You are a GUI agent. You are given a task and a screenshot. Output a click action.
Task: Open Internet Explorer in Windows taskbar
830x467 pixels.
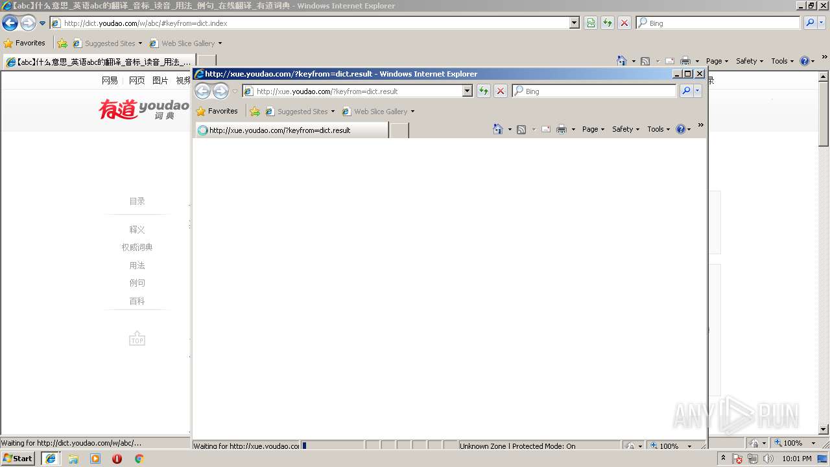click(x=51, y=459)
